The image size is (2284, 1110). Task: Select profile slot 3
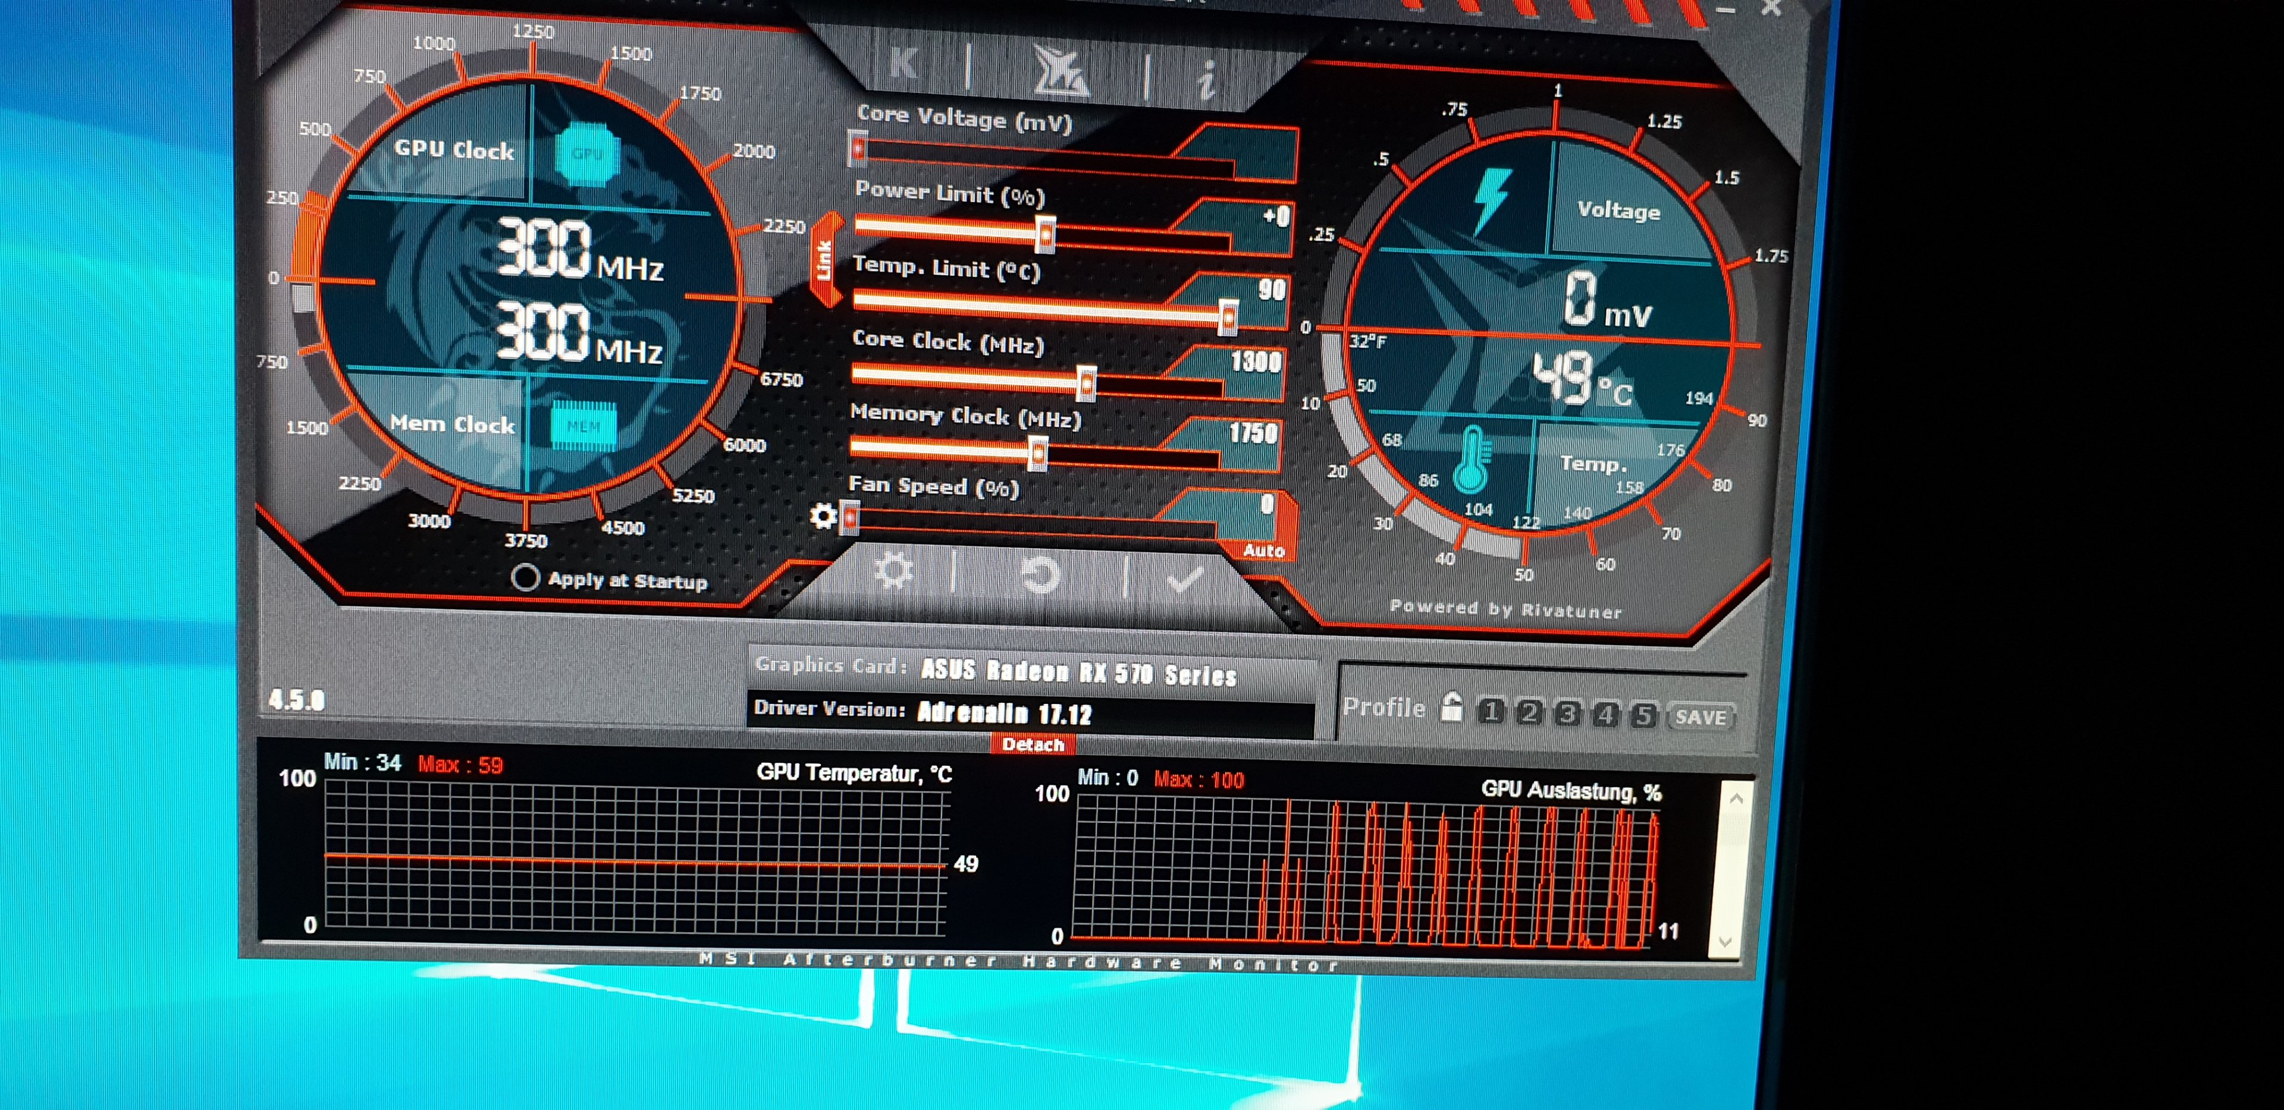click(1568, 713)
